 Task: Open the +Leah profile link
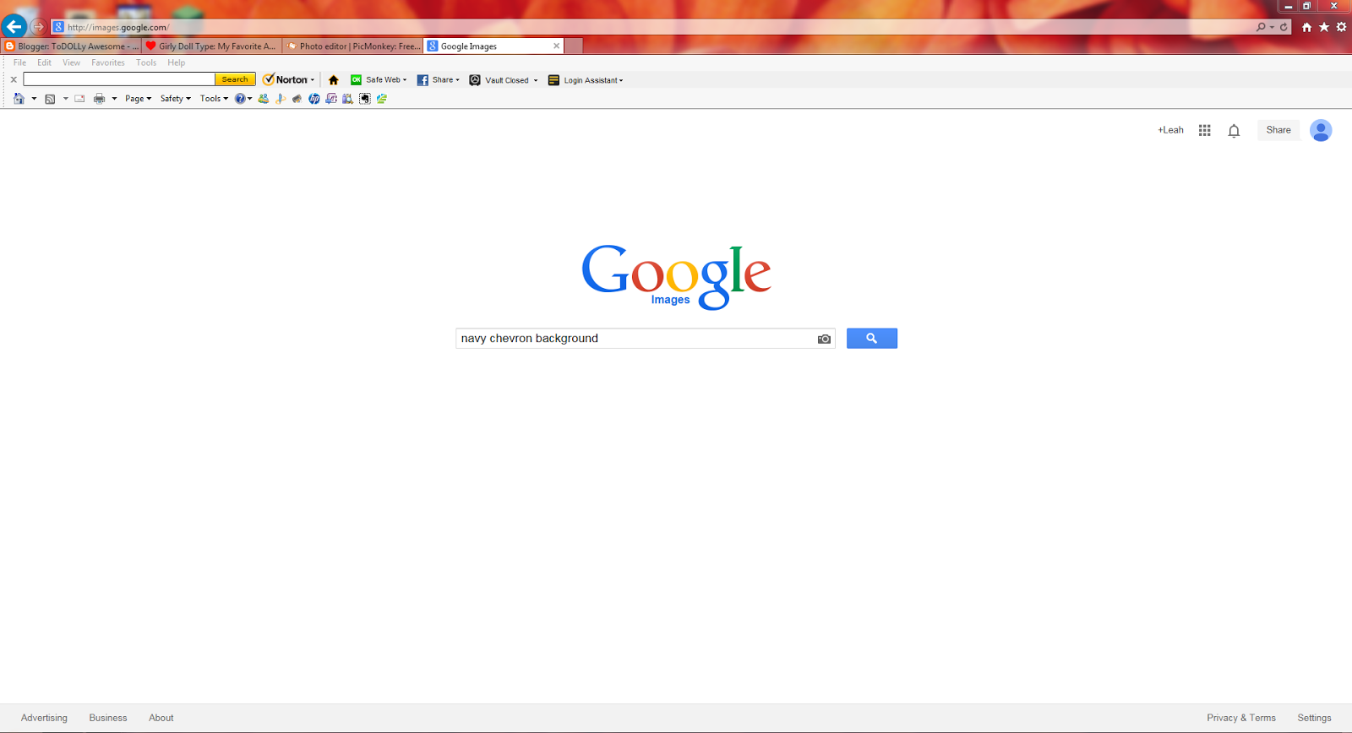[1170, 130]
